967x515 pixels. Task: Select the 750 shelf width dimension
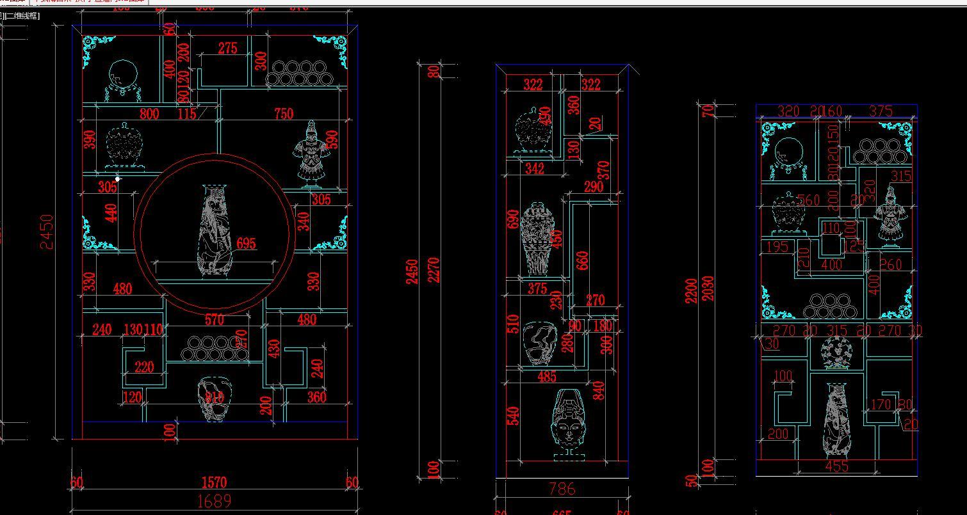pos(283,114)
